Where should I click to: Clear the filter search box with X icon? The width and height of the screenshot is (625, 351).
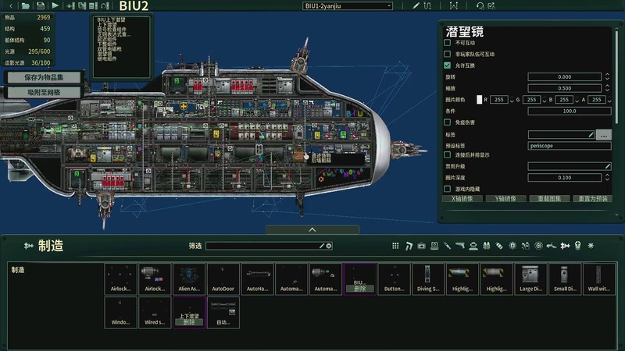click(x=329, y=246)
